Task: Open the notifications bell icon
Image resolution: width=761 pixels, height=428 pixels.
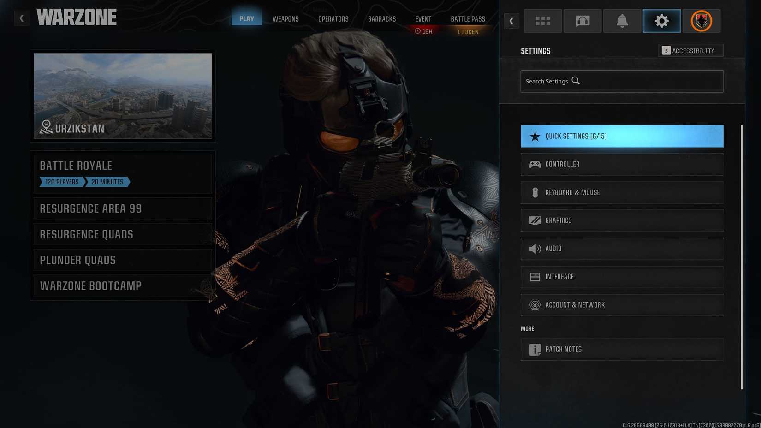Action: [x=622, y=21]
